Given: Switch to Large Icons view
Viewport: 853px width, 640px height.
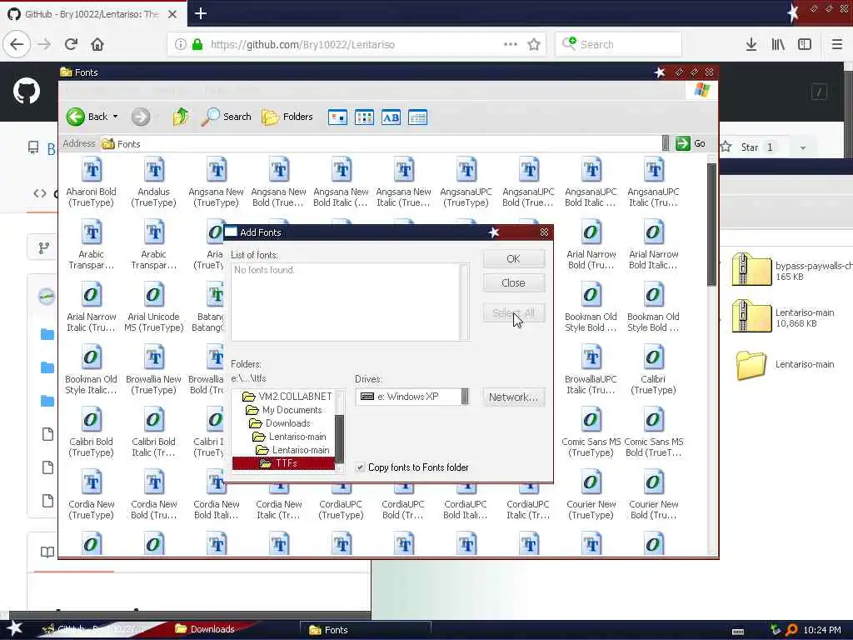Looking at the screenshot, I should click(x=338, y=117).
